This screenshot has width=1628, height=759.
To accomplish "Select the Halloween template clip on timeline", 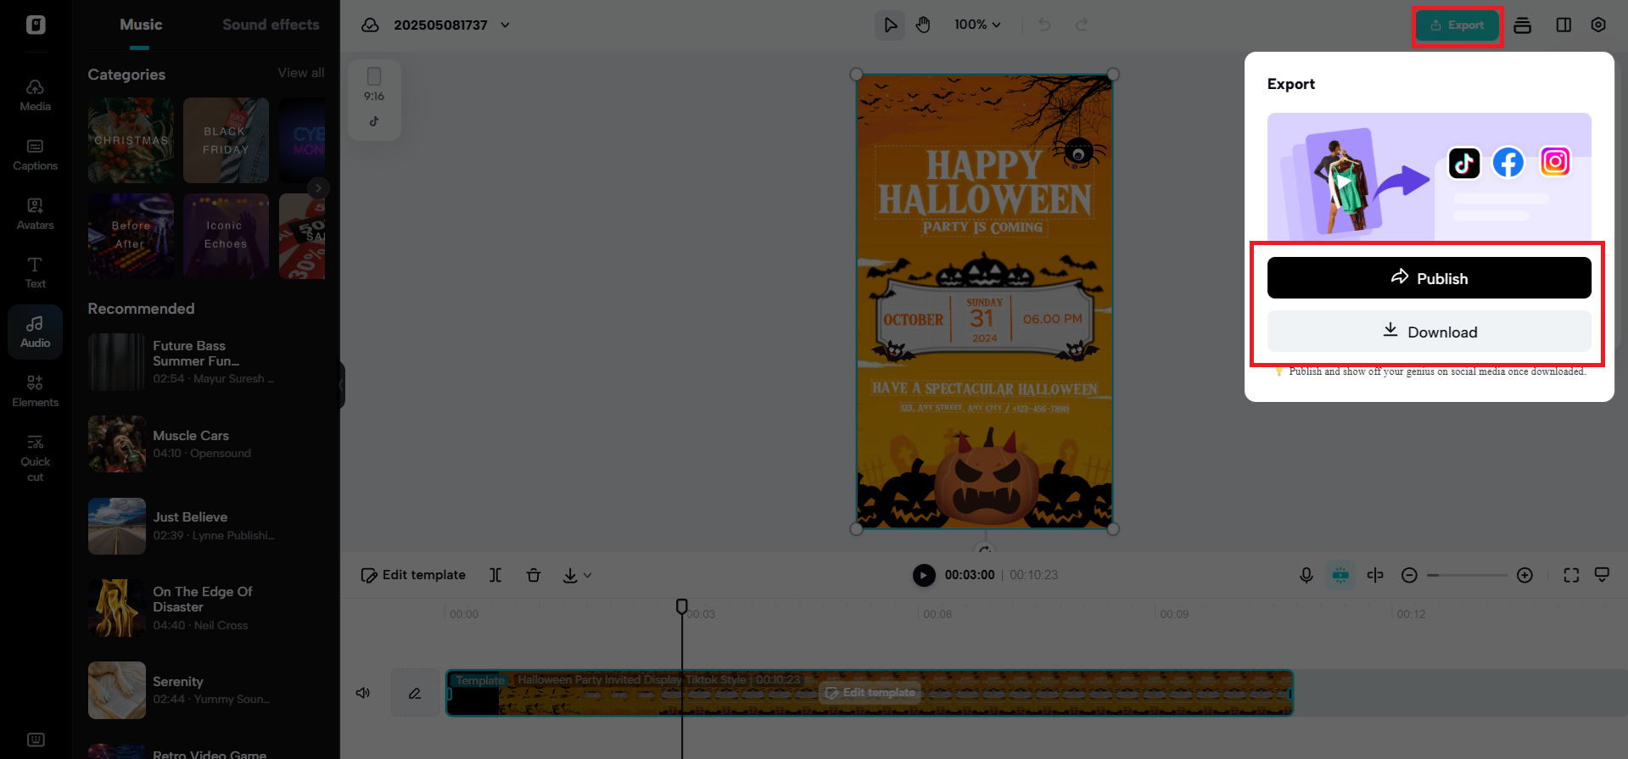I will (x=869, y=693).
